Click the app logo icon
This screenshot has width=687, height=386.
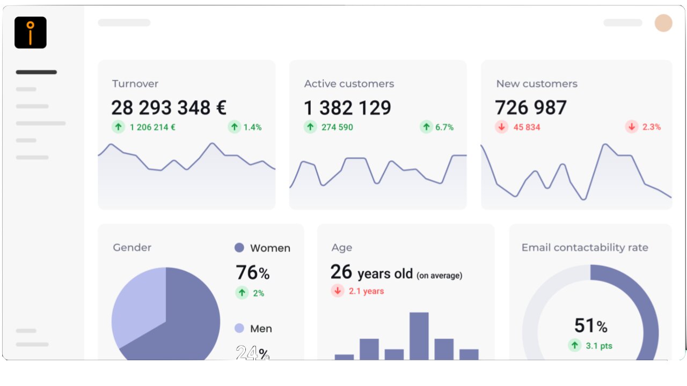(30, 32)
